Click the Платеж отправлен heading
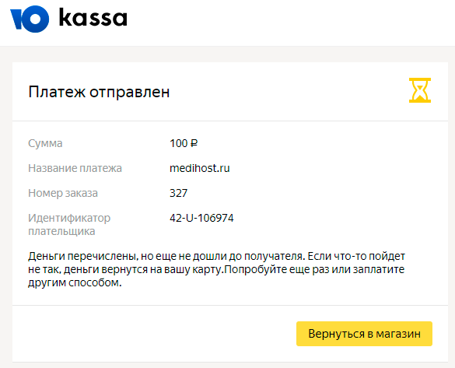This screenshot has height=368, width=455. (x=99, y=92)
